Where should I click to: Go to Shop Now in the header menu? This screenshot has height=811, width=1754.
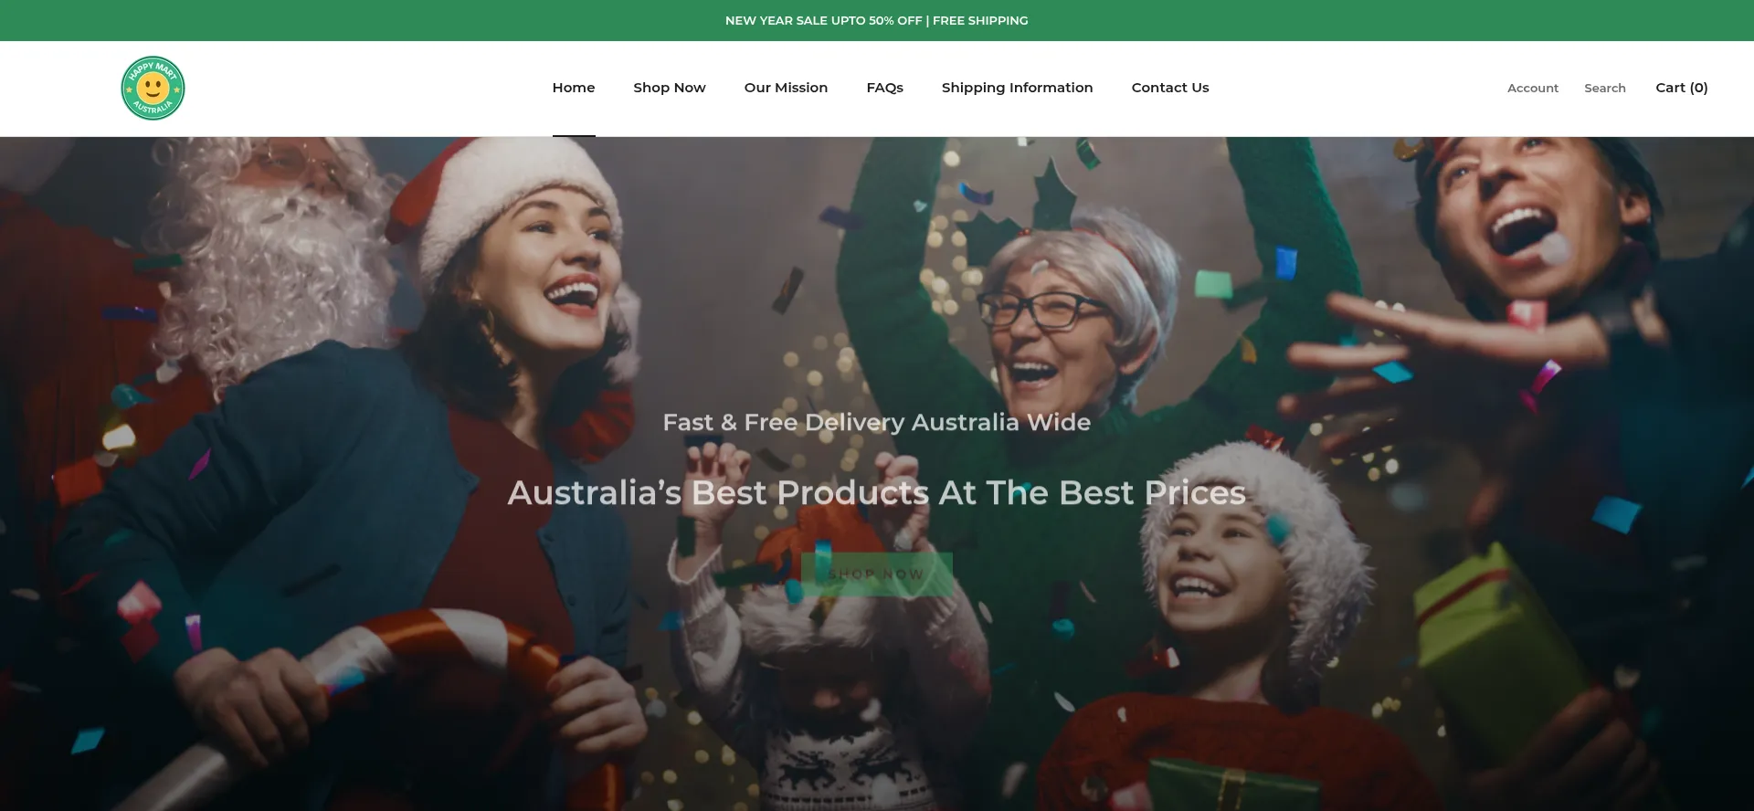tap(670, 88)
